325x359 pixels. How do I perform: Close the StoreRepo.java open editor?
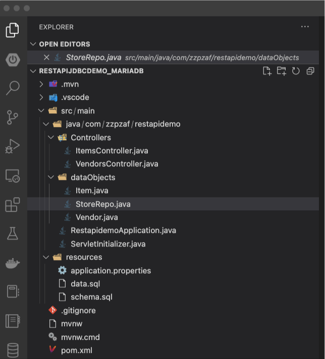46,57
